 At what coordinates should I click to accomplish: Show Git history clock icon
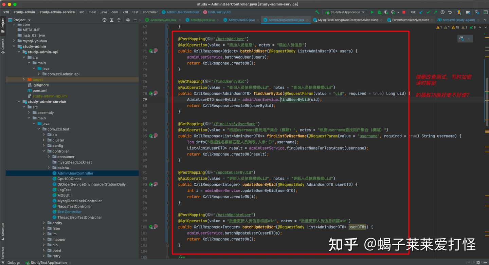pos(443,12)
